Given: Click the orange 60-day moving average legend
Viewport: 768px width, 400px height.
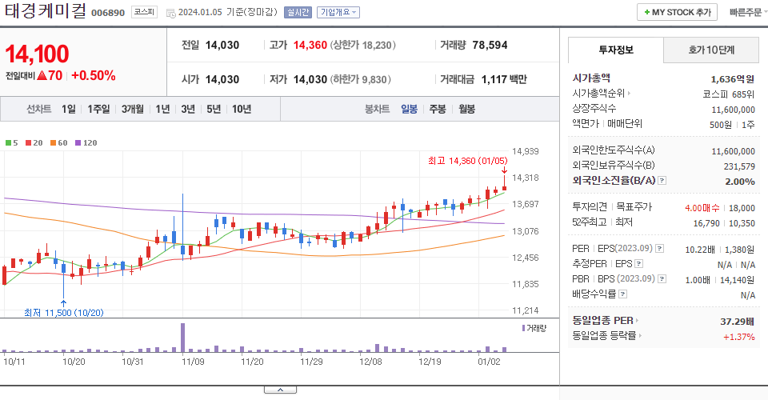Looking at the screenshot, I should (58, 143).
